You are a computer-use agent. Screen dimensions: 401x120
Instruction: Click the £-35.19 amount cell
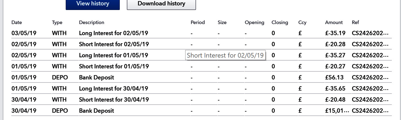tap(335, 33)
